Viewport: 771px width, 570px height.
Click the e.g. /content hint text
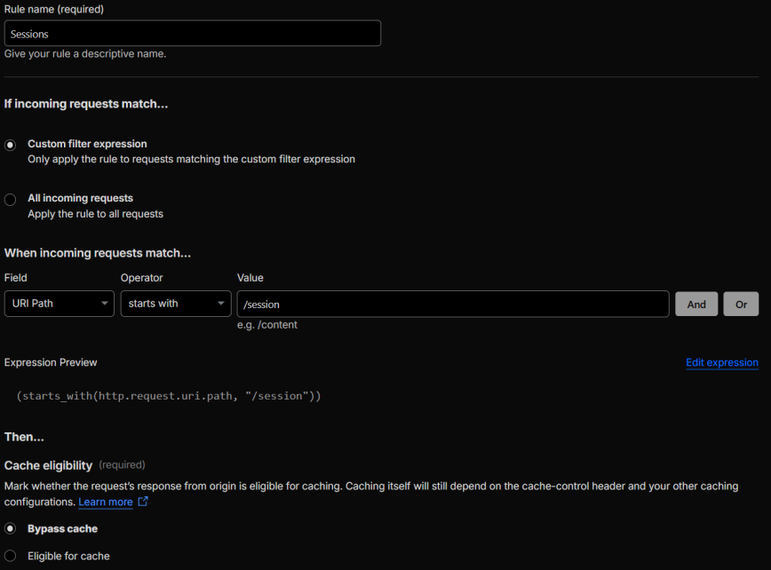tap(266, 325)
